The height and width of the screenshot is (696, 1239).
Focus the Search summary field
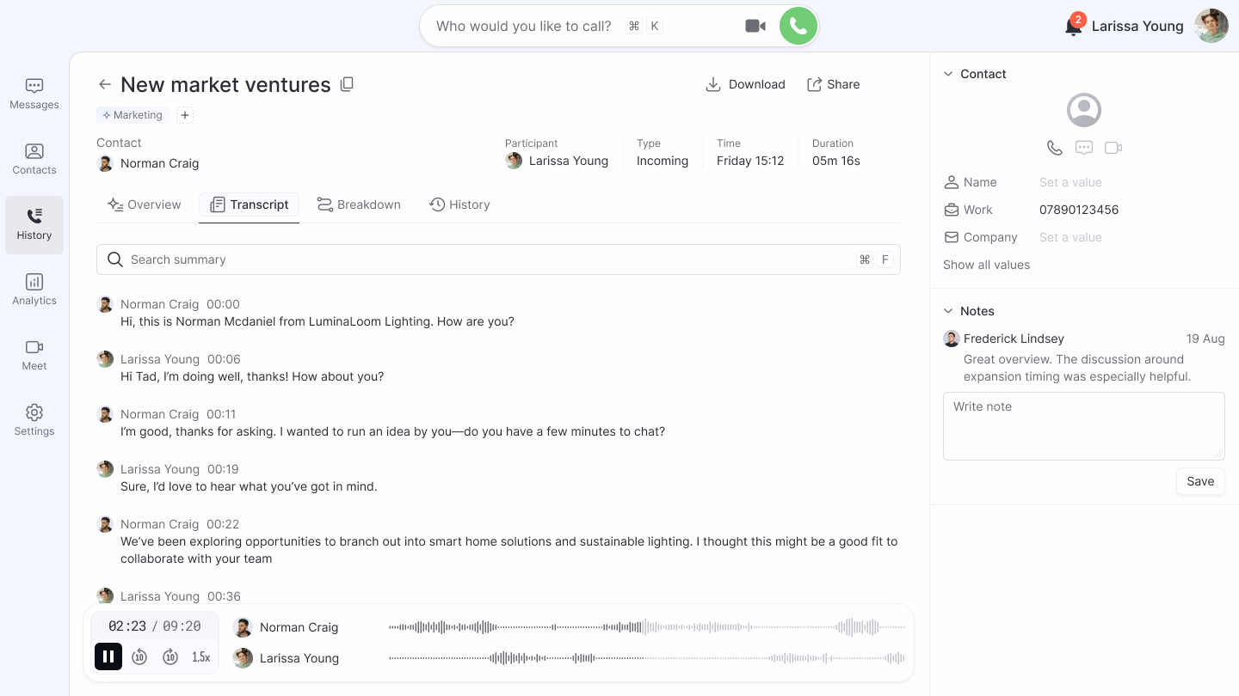click(x=498, y=259)
